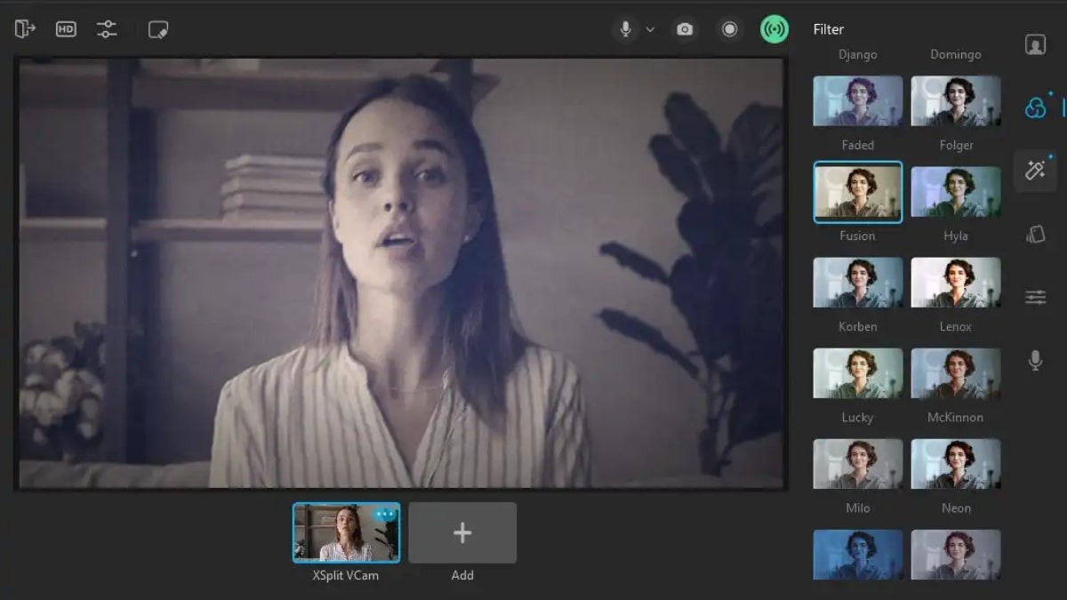Viewport: 1067px width, 600px height.
Task: Click the Neon filter label
Action: click(x=956, y=508)
